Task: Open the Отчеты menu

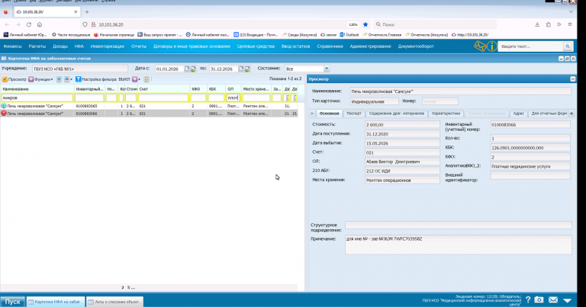Action: click(139, 46)
